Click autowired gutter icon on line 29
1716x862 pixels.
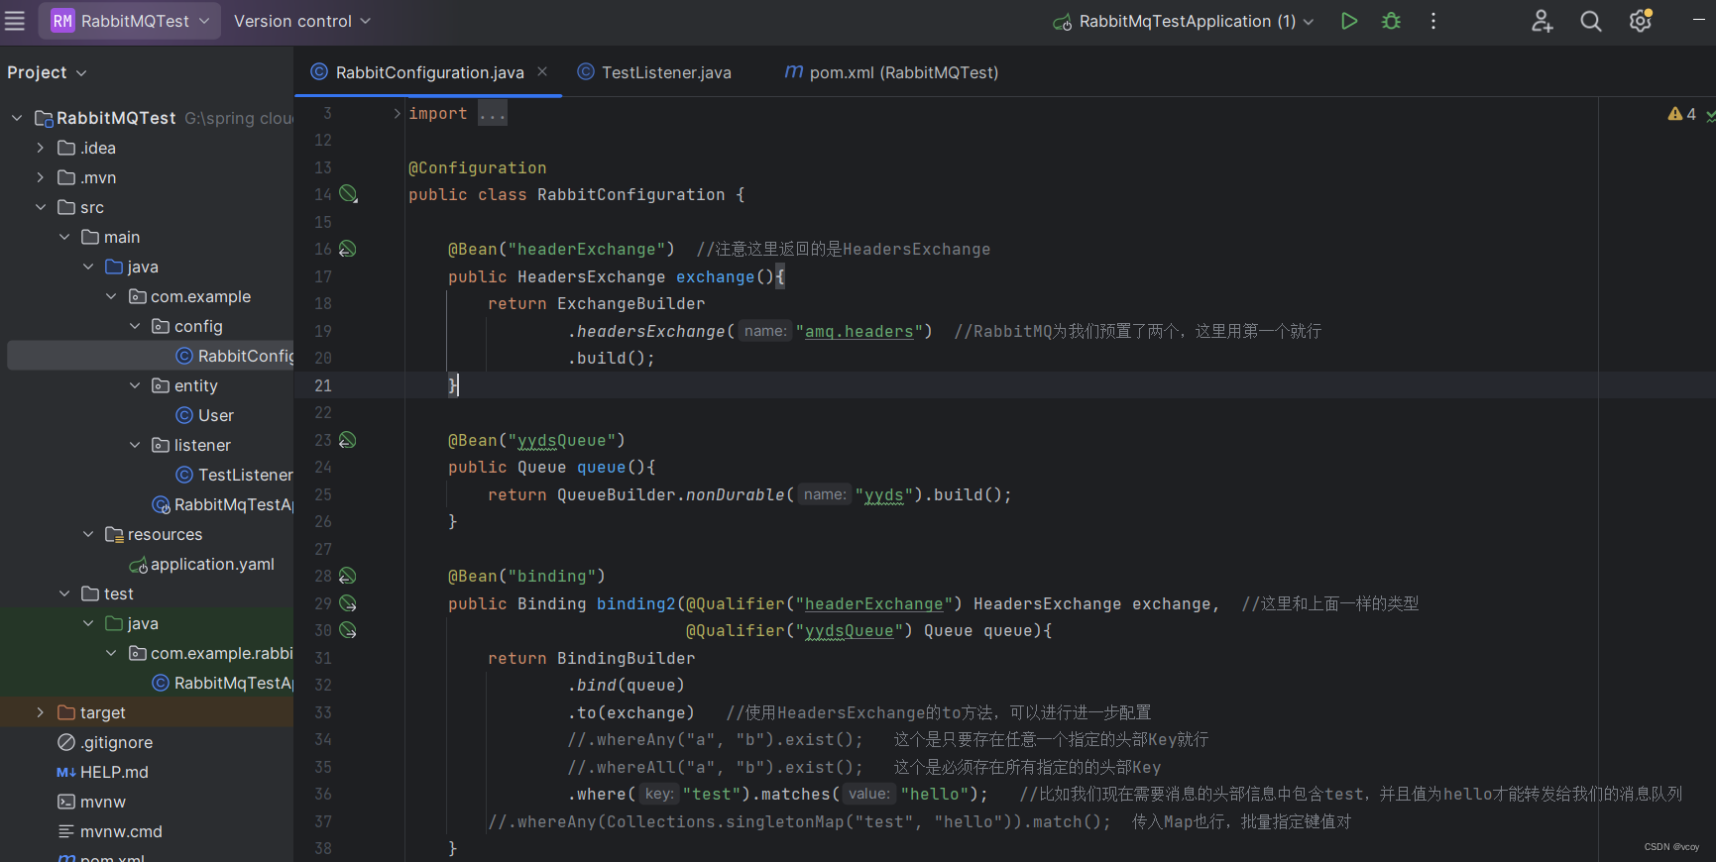click(x=348, y=603)
